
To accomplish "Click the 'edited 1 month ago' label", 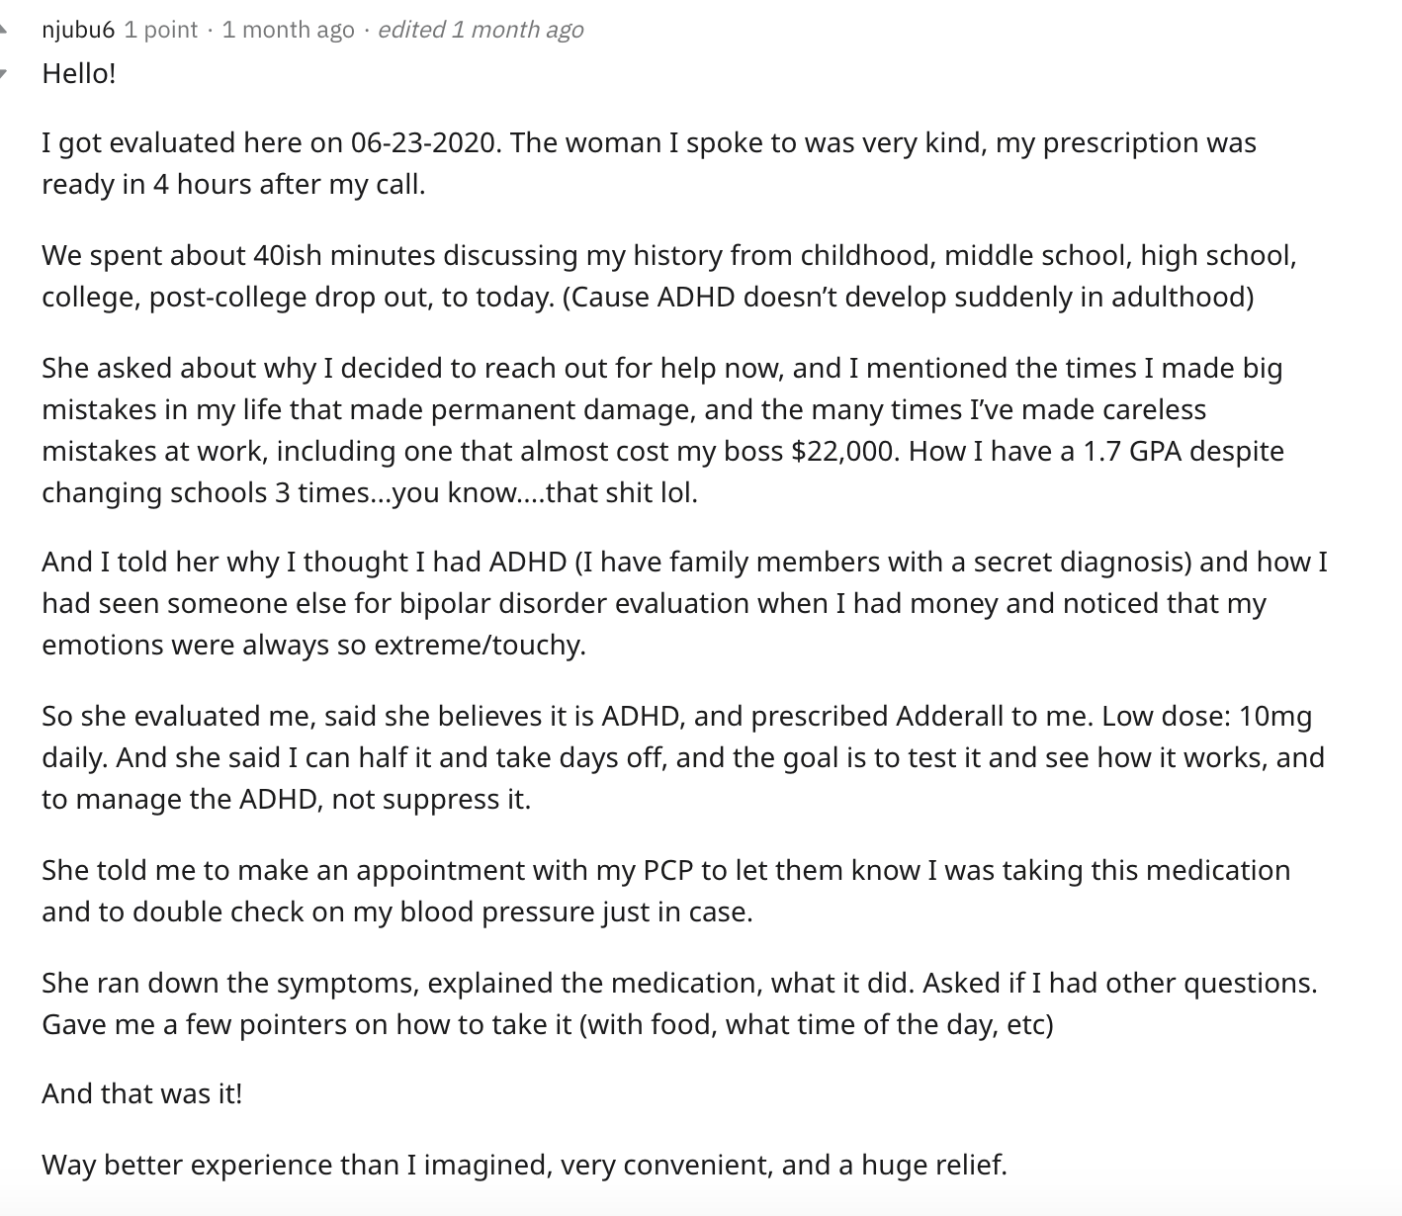I will pyautogui.click(x=481, y=30).
